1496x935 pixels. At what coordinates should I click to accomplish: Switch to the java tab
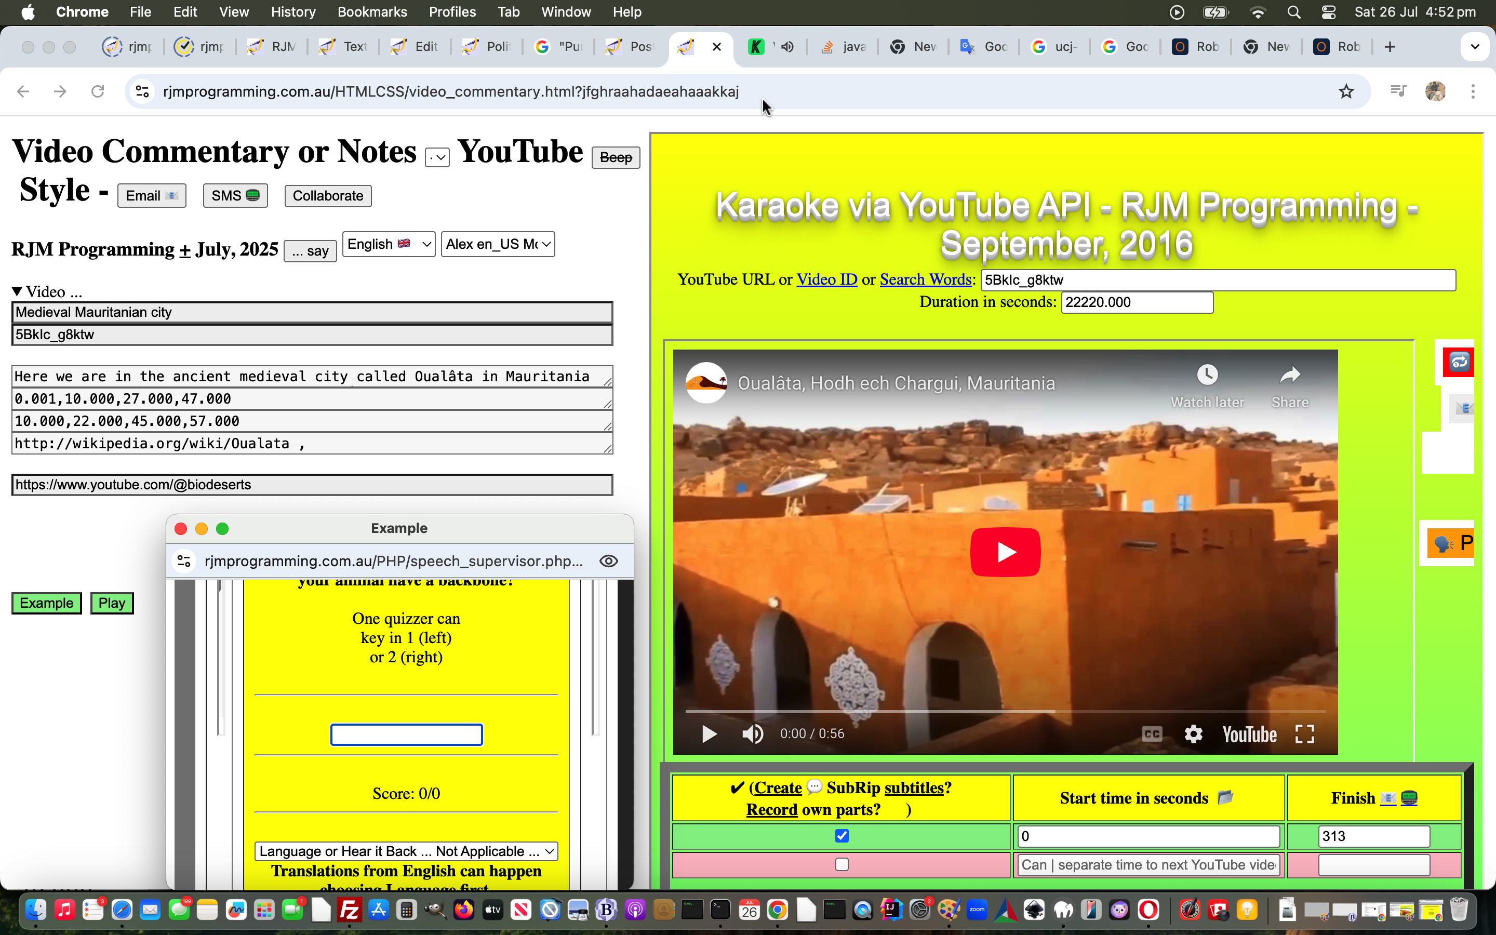coord(844,47)
